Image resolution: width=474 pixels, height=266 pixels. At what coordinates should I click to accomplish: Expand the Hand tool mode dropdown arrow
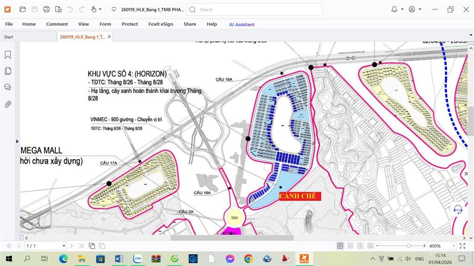tap(100, 9)
